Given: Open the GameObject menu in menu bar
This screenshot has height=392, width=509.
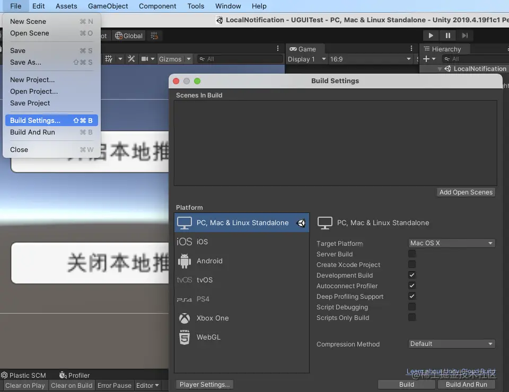Looking at the screenshot, I should pos(108,6).
